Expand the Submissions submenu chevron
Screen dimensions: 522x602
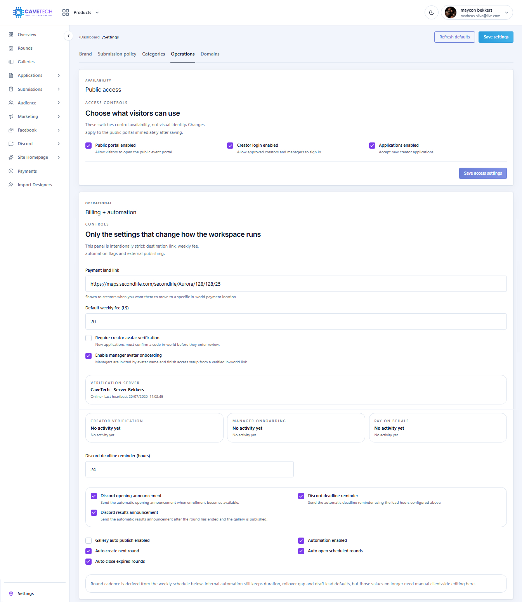tap(59, 89)
